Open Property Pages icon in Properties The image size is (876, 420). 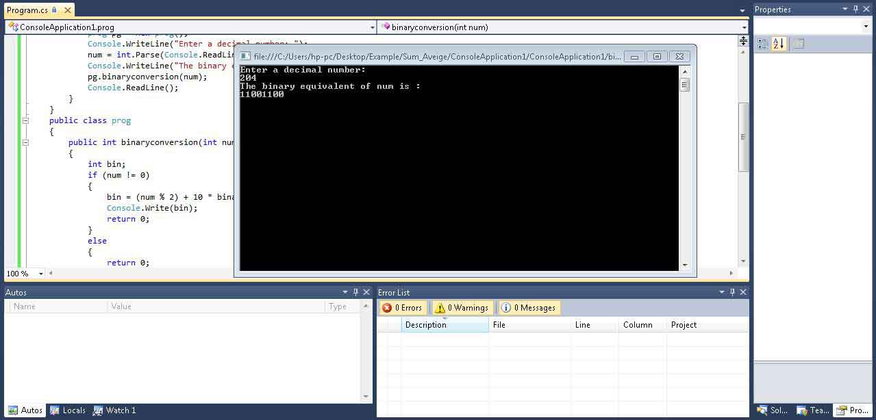799,44
